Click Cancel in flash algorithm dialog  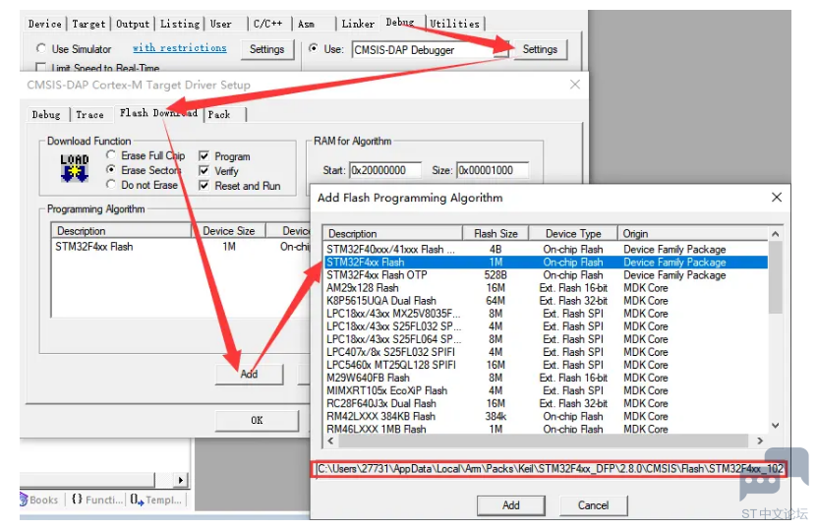pos(593,505)
